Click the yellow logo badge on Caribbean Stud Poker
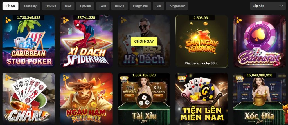The width and height of the screenshot is (288, 125). tap(8, 20)
